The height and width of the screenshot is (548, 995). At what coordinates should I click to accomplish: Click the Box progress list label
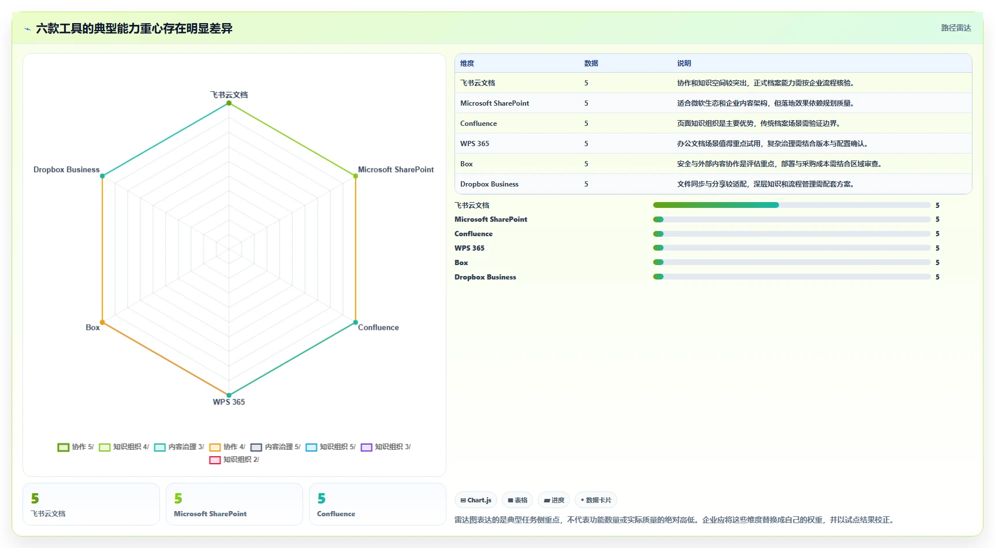coord(461,263)
